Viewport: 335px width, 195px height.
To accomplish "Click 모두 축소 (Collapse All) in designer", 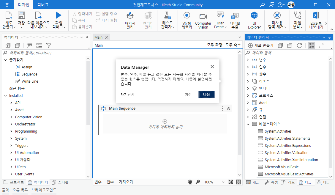I will [x=233, y=45].
